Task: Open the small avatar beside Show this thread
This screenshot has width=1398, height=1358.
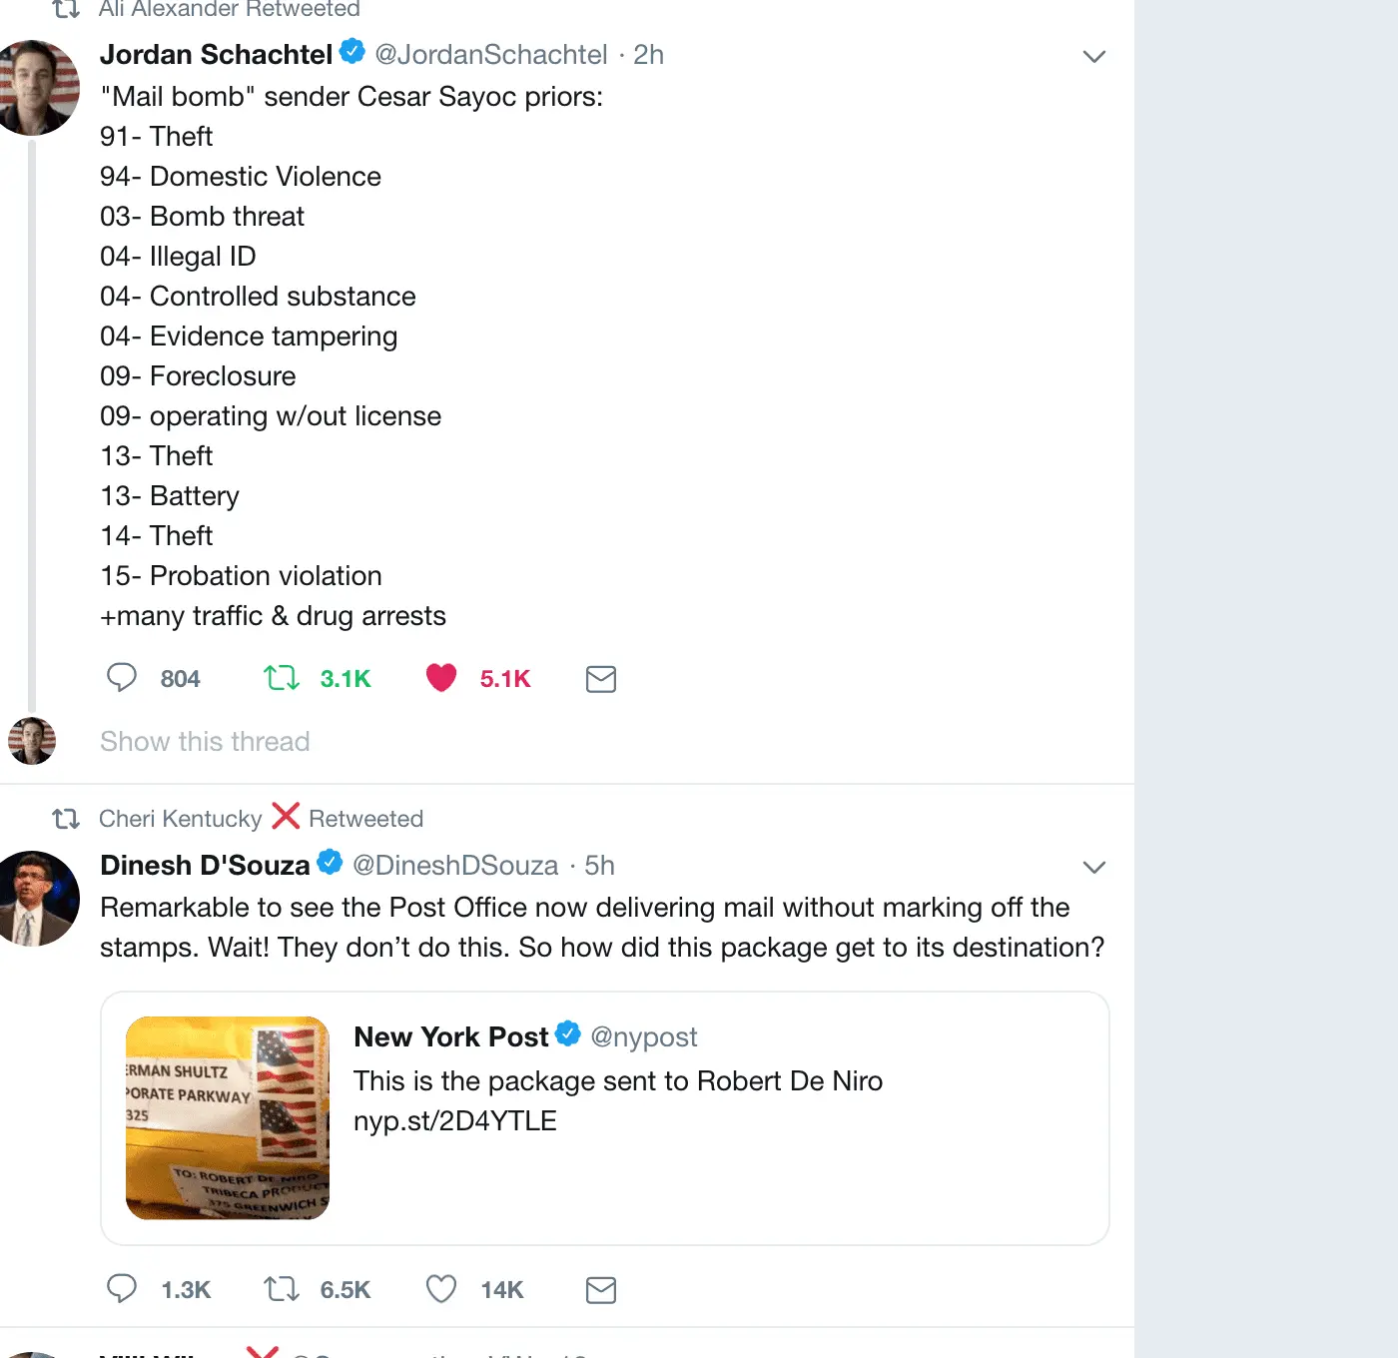Action: click(32, 741)
